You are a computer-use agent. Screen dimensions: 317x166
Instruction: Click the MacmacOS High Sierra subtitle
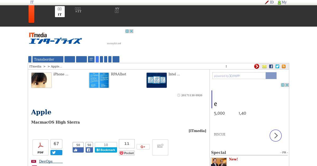(x=55, y=122)
